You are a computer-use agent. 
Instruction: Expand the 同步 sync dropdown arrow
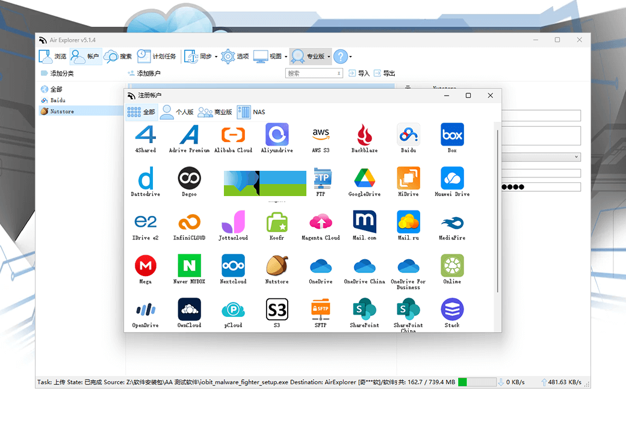click(216, 57)
